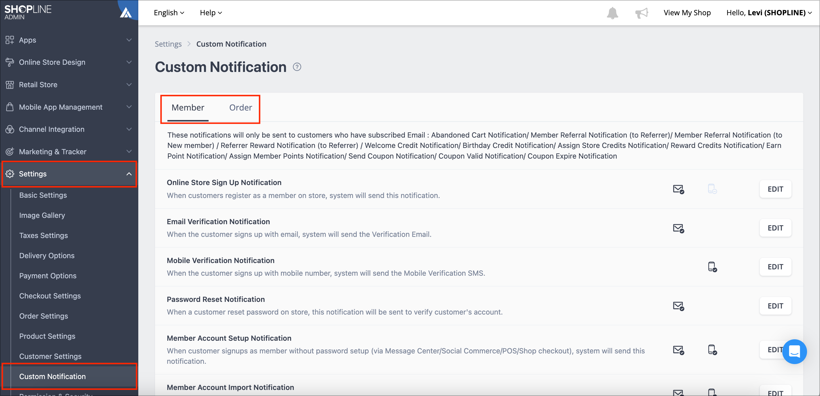Open Delivery Options in sidebar
Image resolution: width=820 pixels, height=396 pixels.
47,256
